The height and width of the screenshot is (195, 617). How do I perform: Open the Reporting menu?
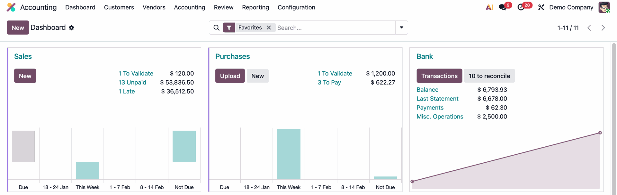[255, 7]
